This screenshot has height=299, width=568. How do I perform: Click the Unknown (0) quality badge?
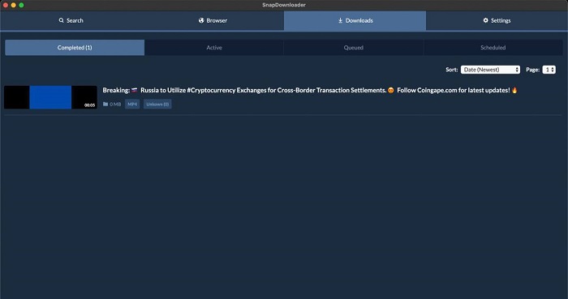157,105
